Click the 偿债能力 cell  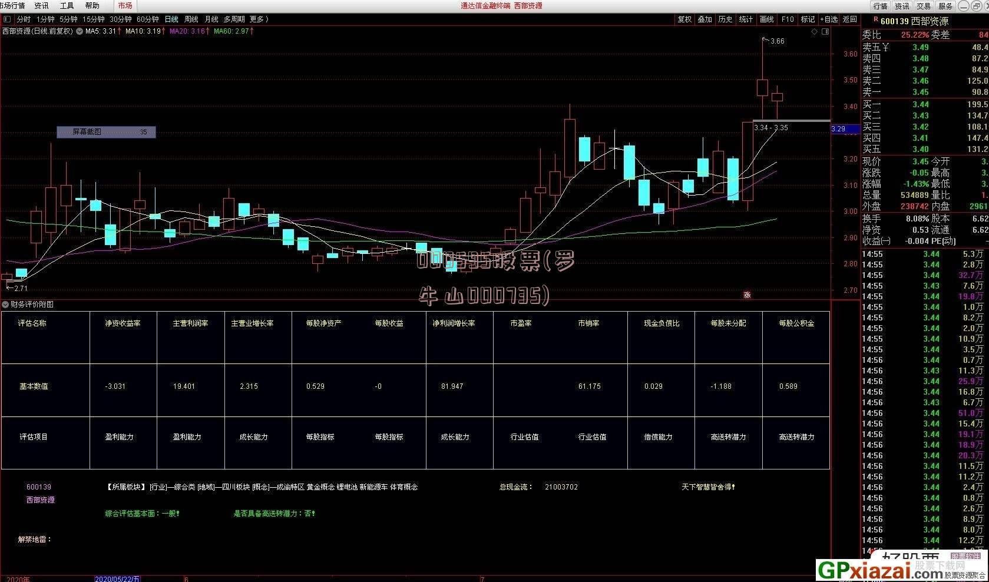658,437
